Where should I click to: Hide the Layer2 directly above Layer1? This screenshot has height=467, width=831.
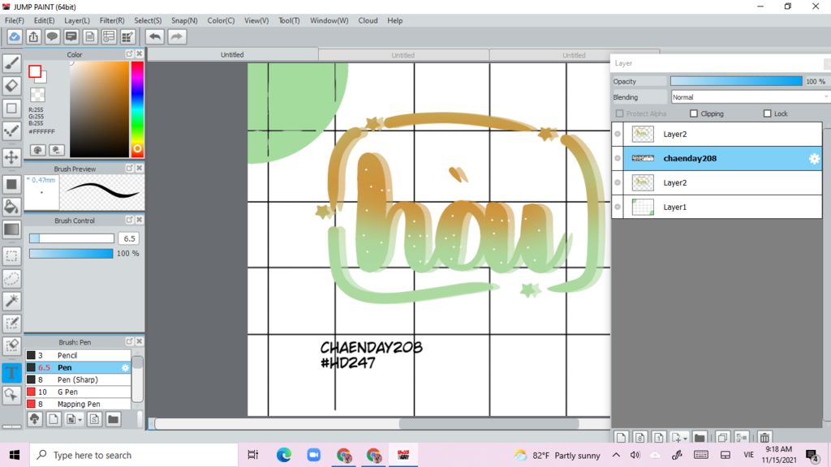tap(618, 182)
